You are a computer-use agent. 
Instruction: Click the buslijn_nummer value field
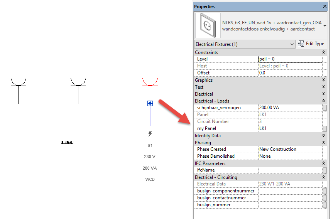coord(290,205)
